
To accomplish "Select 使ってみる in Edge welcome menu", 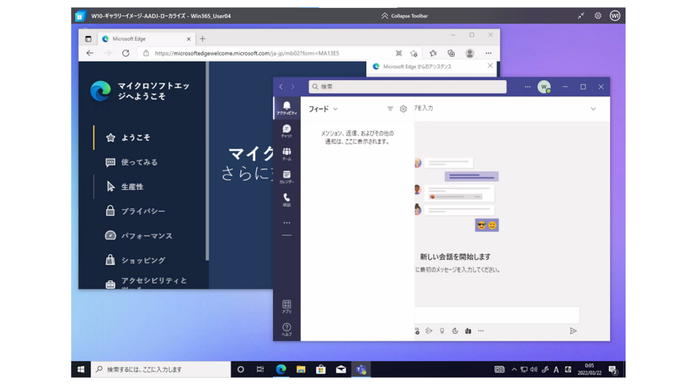I will pos(132,162).
